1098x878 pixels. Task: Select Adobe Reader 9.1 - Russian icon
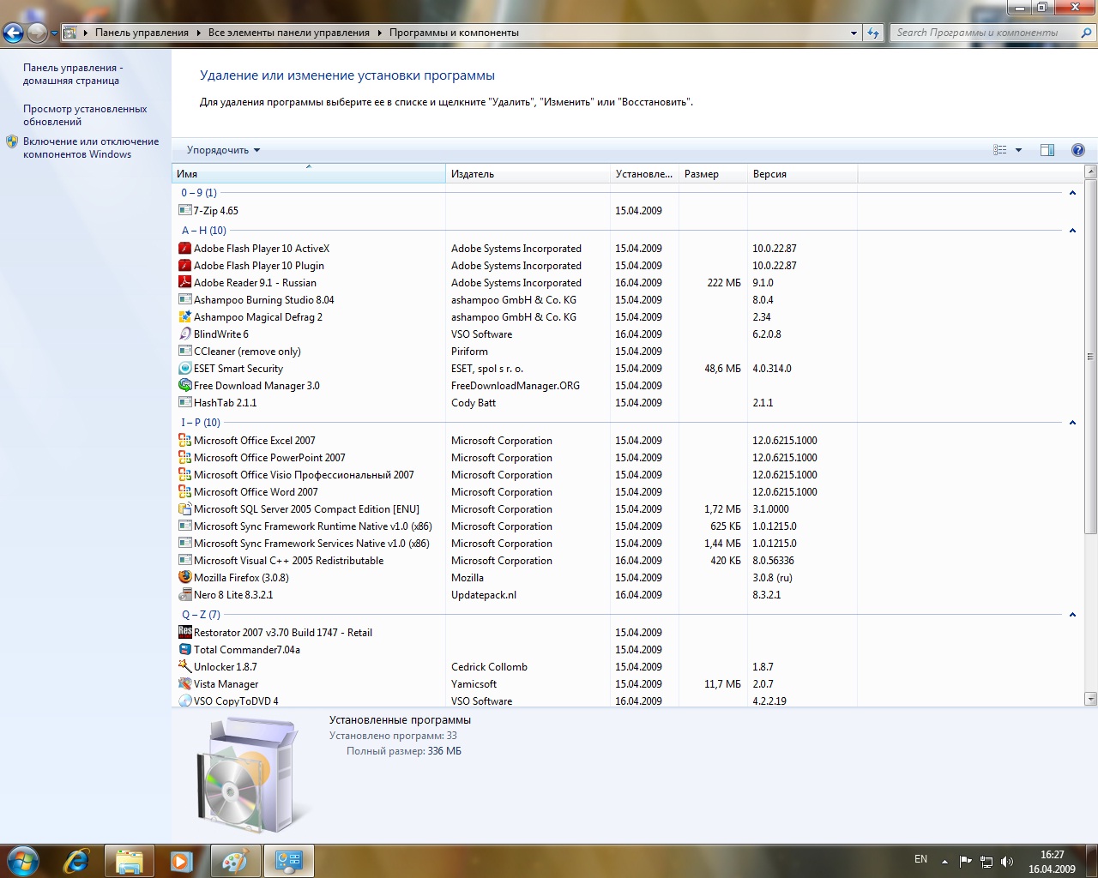(184, 282)
